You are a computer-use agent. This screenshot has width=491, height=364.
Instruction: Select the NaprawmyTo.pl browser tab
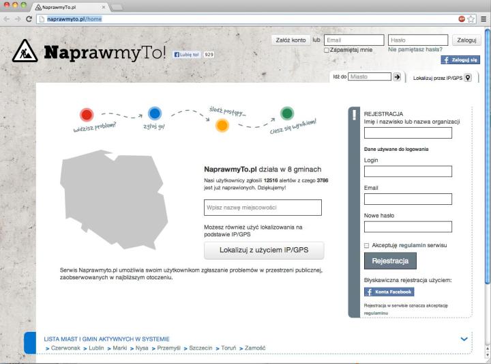coord(67,6)
